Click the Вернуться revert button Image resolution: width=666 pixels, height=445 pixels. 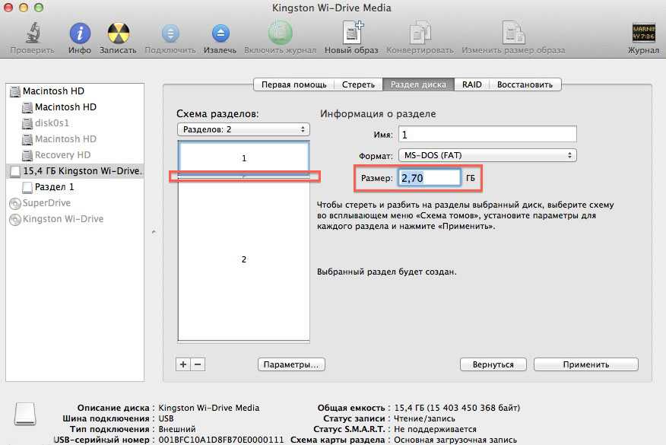click(493, 364)
